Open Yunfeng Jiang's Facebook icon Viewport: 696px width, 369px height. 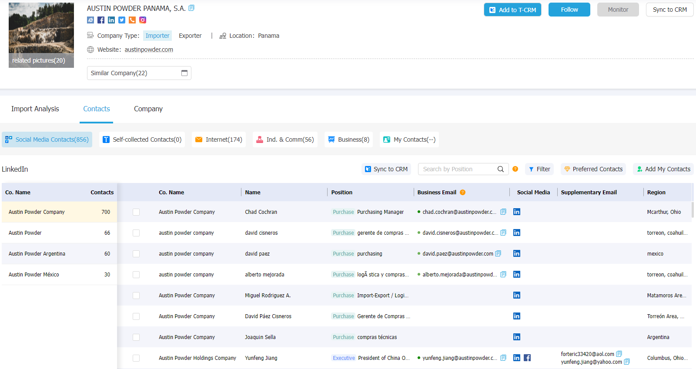(527, 358)
